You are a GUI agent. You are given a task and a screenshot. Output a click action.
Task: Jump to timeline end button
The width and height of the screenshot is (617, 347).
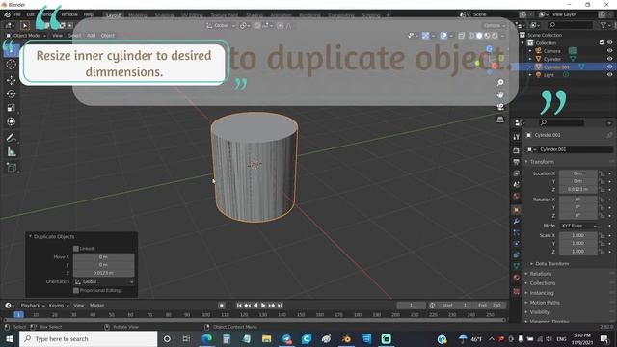(x=280, y=306)
